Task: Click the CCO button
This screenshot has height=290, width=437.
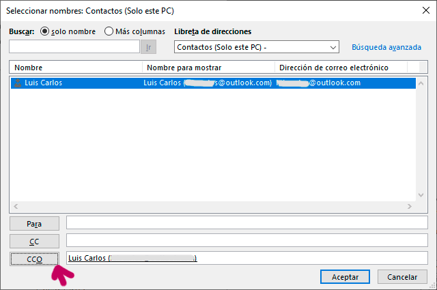Action: click(x=34, y=259)
